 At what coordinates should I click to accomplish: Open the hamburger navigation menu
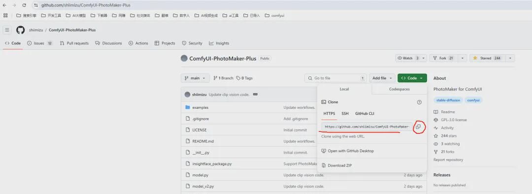[x=7, y=30]
